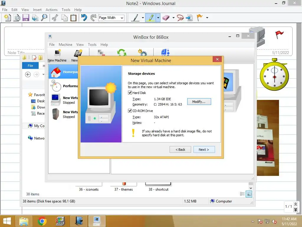
Task: Expand the Highlighter options arrow
Action: pos(158,18)
